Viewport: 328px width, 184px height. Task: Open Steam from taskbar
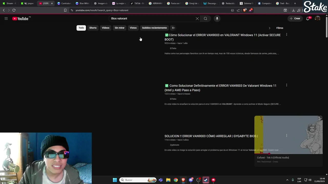[206, 180]
